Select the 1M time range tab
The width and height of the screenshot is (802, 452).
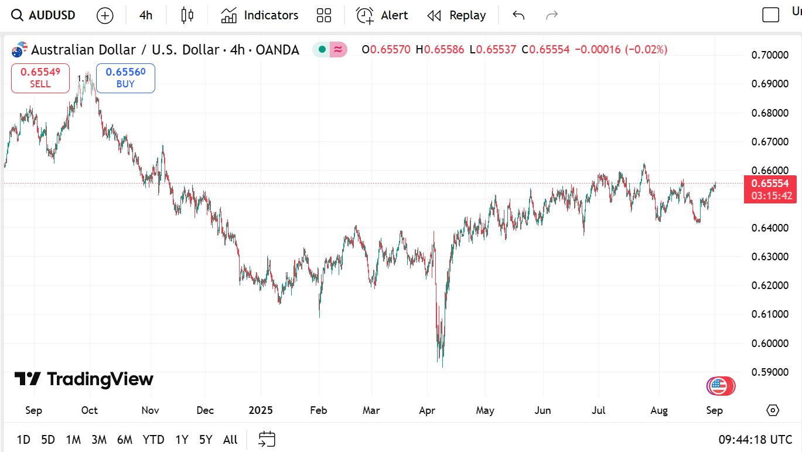click(73, 440)
